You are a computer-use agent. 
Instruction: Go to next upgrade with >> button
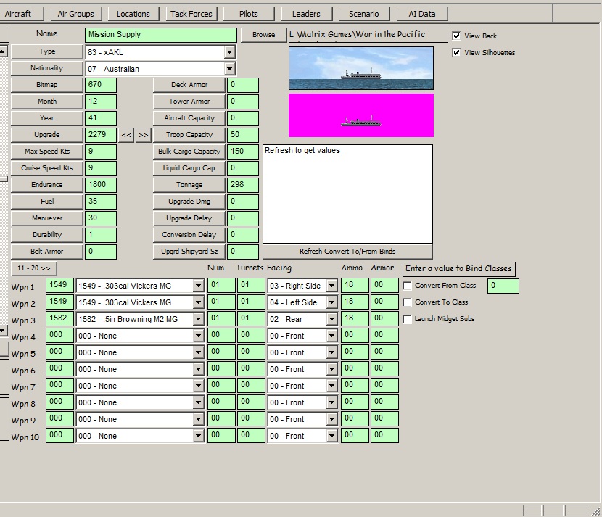(x=143, y=135)
